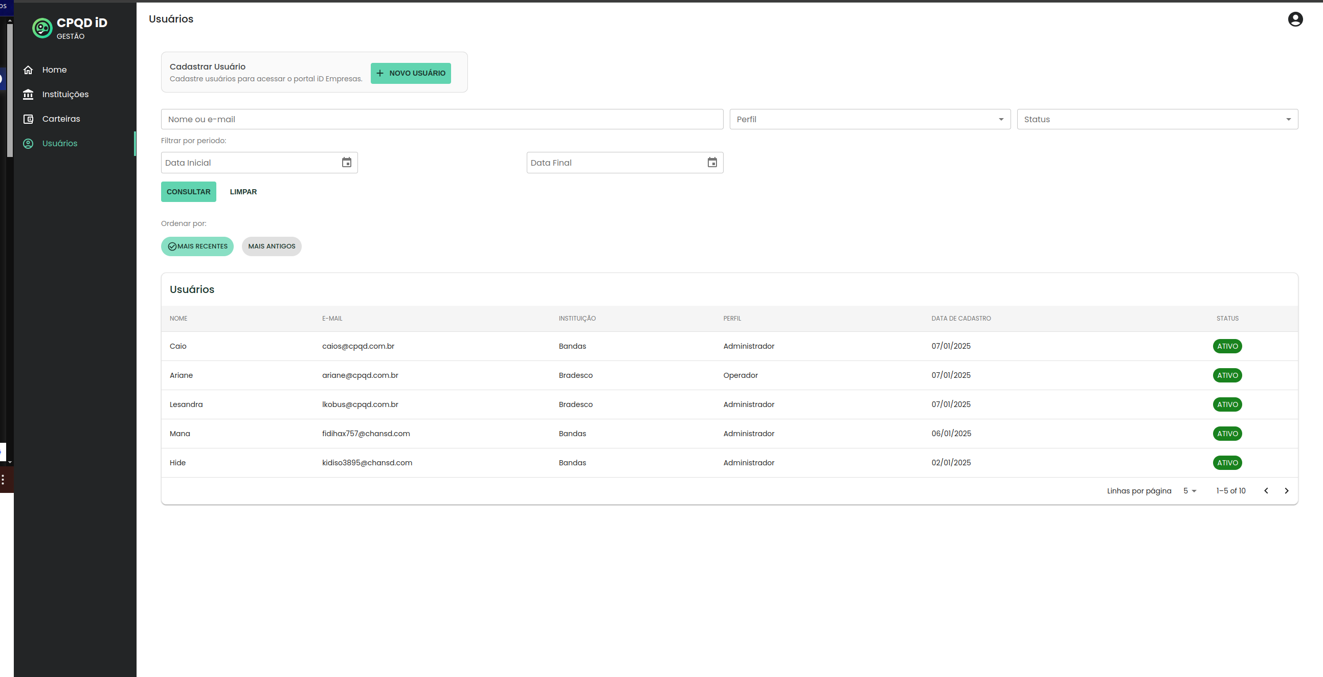Open the user account avatar menu
1323x677 pixels.
[x=1295, y=19]
